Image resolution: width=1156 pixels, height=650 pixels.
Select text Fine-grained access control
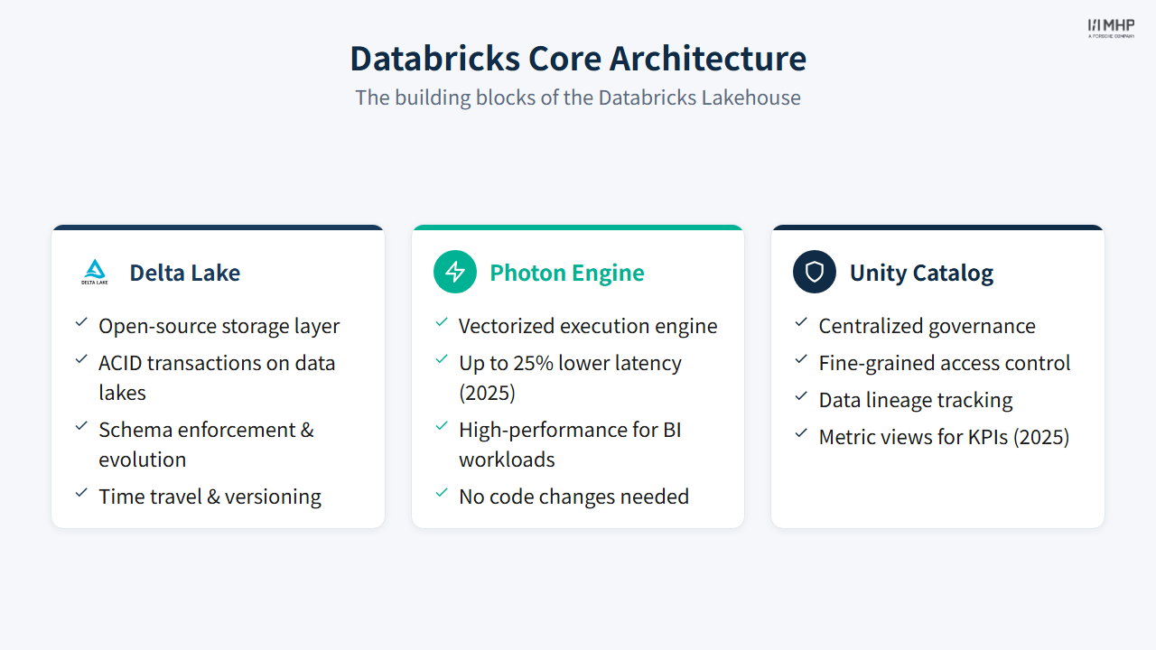point(945,363)
